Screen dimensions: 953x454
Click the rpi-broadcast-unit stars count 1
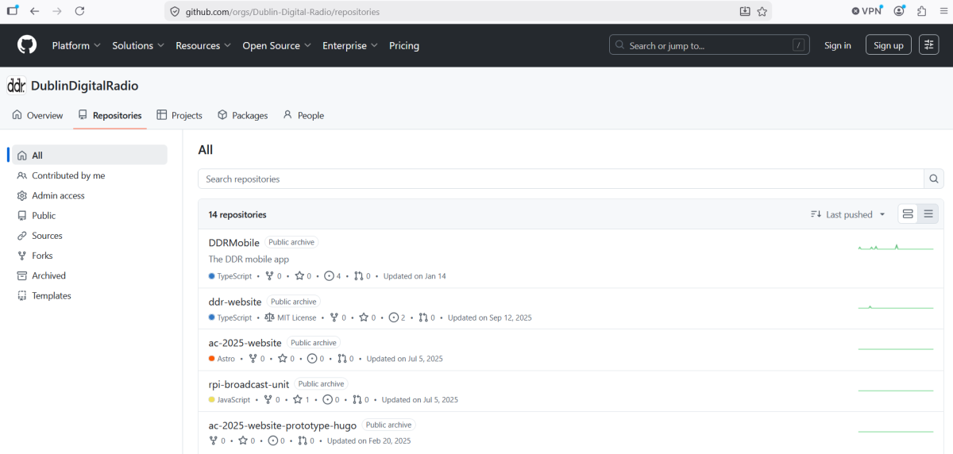click(301, 400)
